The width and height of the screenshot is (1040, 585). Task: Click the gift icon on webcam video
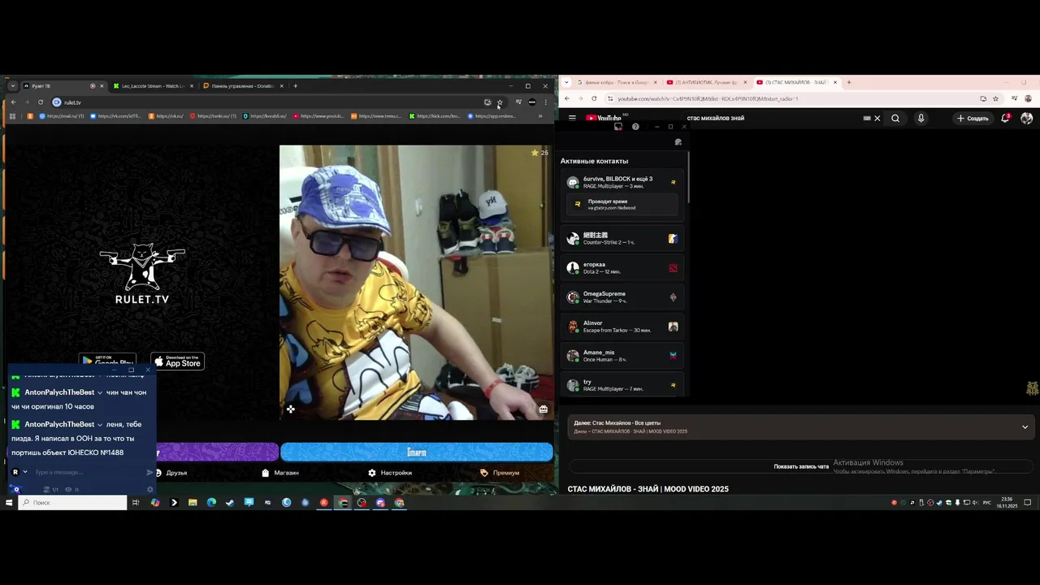tap(543, 409)
